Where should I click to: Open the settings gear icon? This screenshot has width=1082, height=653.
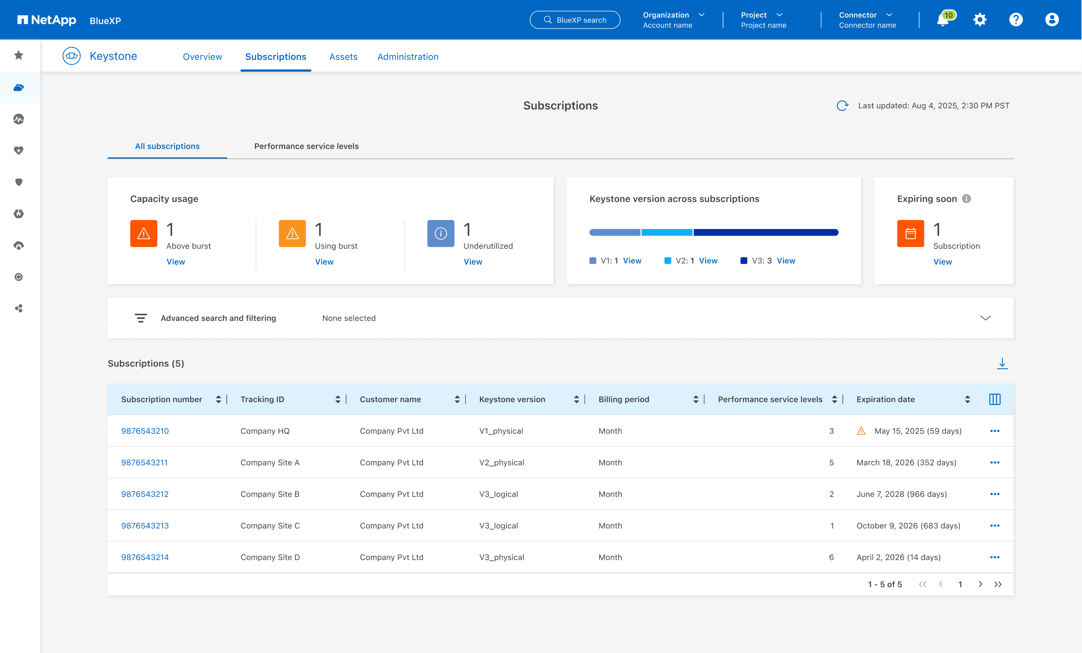pos(979,20)
